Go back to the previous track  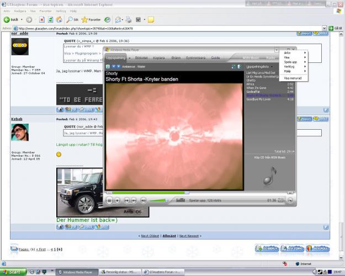(x=126, y=200)
